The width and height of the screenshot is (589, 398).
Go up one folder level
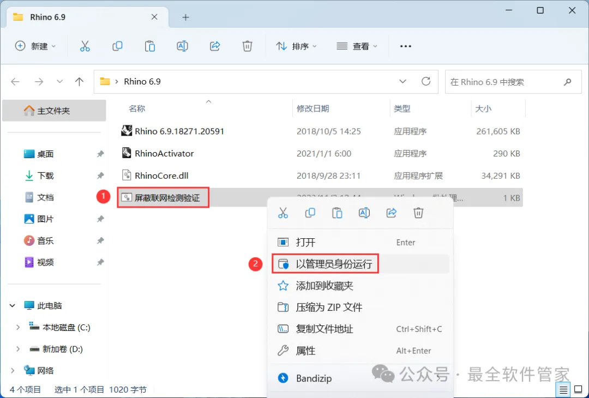click(79, 81)
